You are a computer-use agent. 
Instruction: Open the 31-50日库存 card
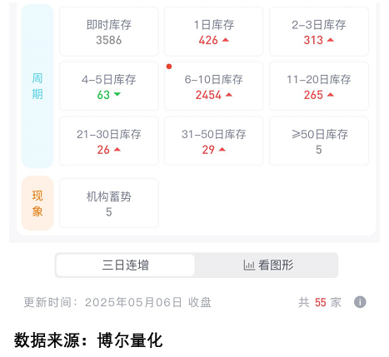click(214, 141)
